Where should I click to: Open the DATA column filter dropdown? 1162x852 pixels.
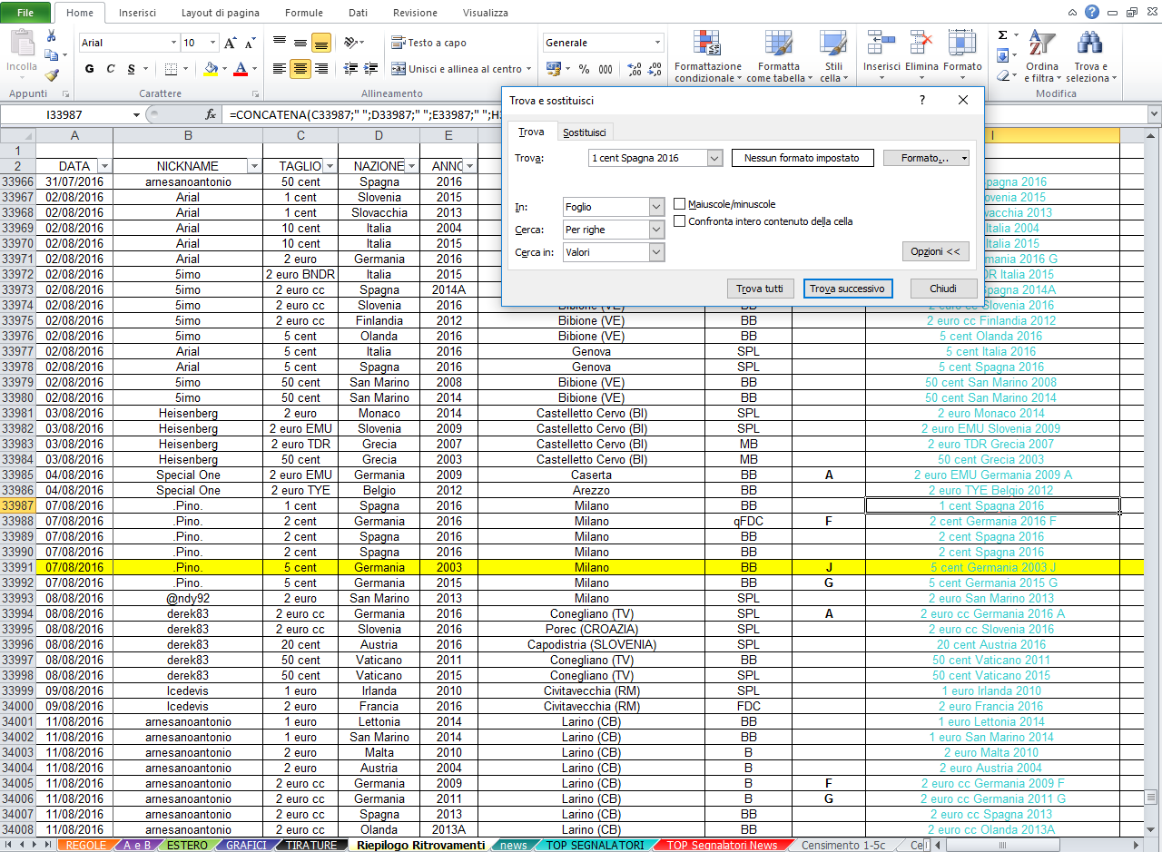coord(104,166)
